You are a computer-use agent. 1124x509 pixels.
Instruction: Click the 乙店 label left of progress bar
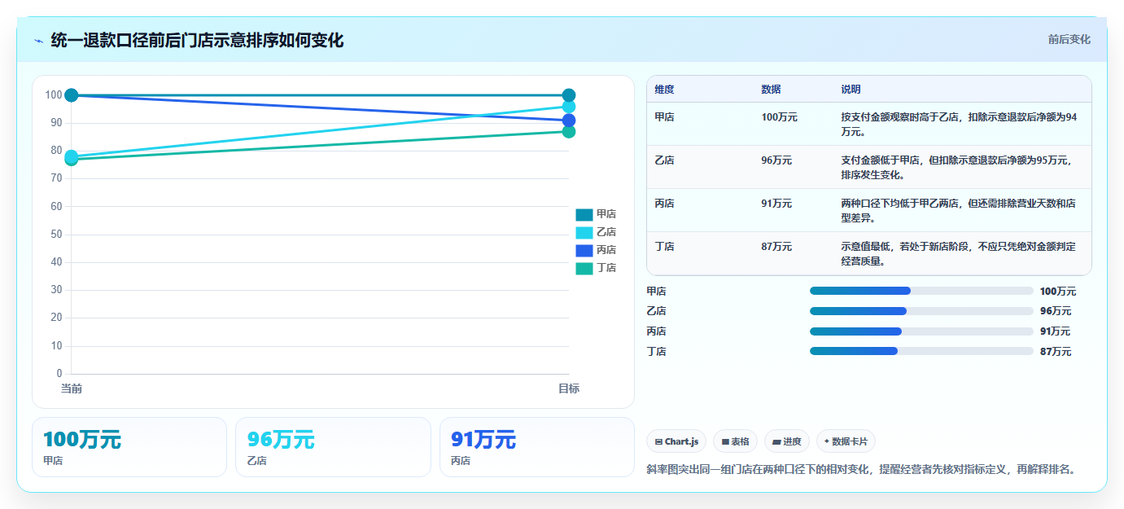coord(656,311)
